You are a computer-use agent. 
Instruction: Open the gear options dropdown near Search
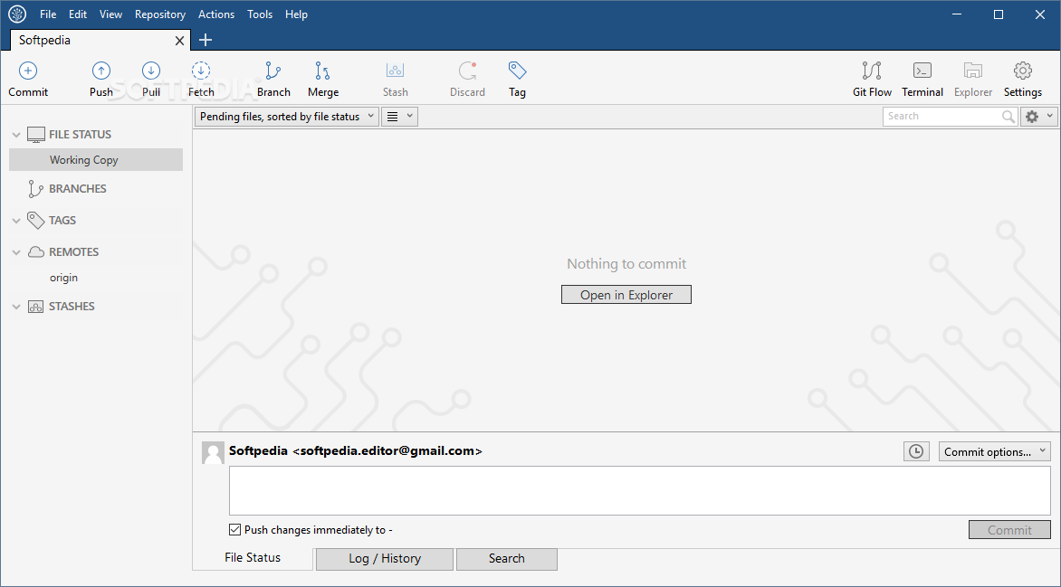(1038, 117)
